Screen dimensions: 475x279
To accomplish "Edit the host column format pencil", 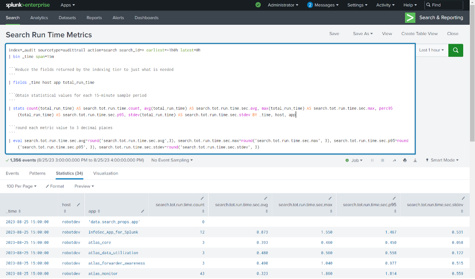I will 78,204.
